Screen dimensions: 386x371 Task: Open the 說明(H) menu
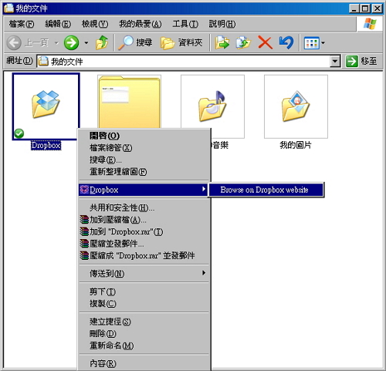tap(222, 24)
